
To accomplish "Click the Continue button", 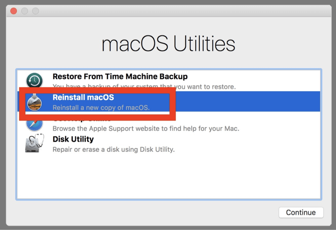I will pos(301,212).
